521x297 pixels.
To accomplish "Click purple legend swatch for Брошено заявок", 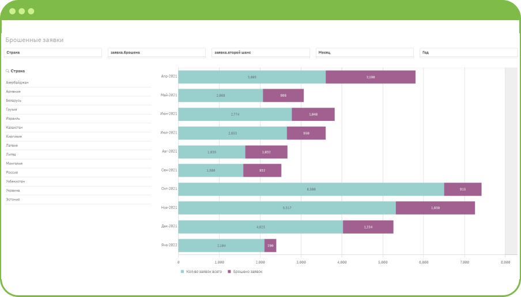I will click(229, 271).
